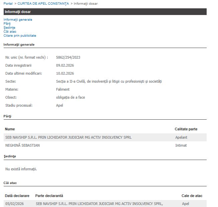Select the 05/02/2026 declaration date cell
Viewport: 218px width, 207px height.
tap(14, 204)
